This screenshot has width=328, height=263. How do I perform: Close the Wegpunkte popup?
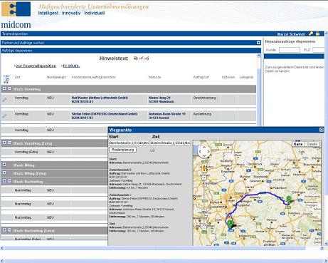(322, 130)
